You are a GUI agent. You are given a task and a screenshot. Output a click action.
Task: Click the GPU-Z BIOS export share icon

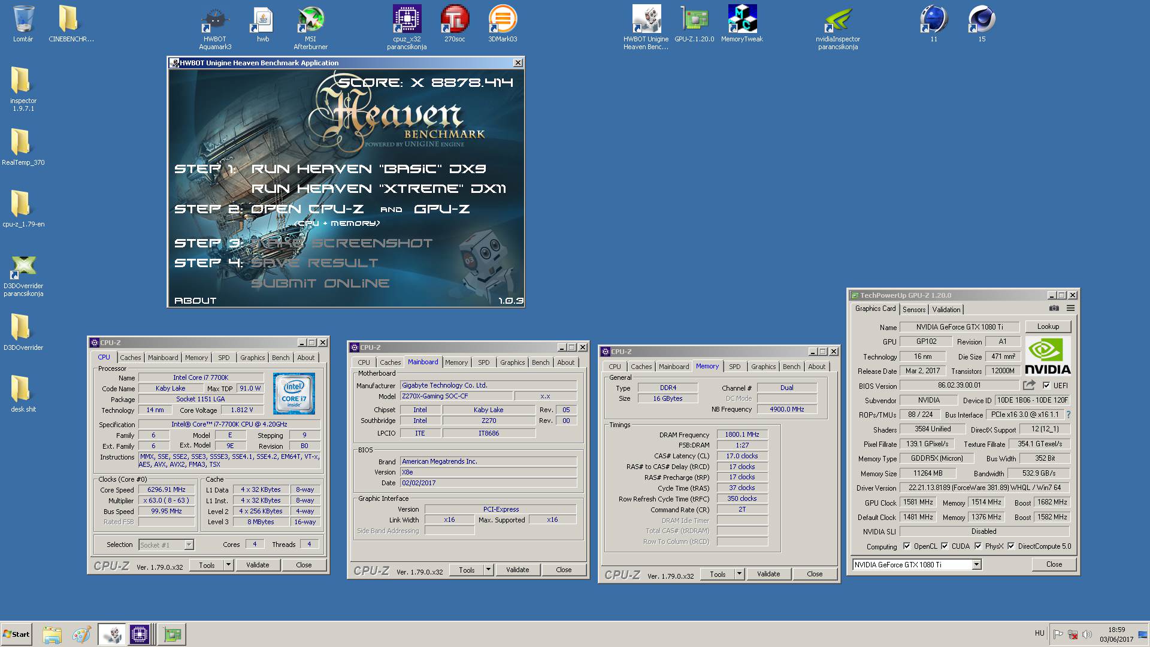1029,385
